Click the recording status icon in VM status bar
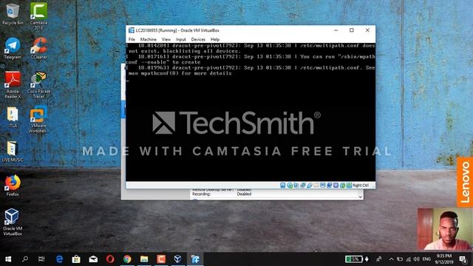473x266 pixels. pyautogui.click(x=330, y=185)
